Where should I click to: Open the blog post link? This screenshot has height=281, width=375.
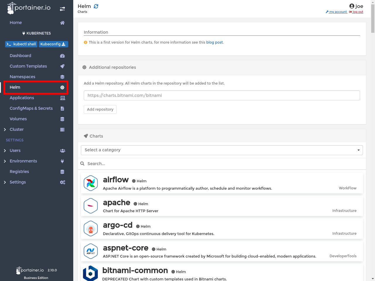point(214,42)
